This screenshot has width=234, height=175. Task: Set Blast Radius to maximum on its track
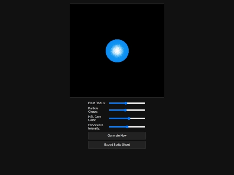pyautogui.click(x=145, y=103)
